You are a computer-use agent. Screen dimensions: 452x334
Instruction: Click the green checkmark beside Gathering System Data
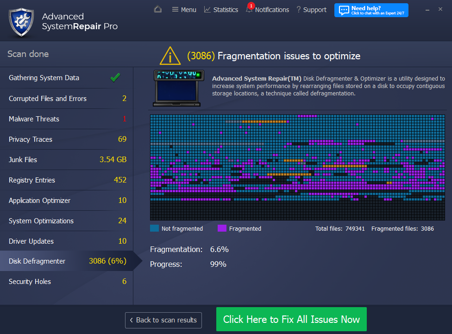(x=115, y=78)
